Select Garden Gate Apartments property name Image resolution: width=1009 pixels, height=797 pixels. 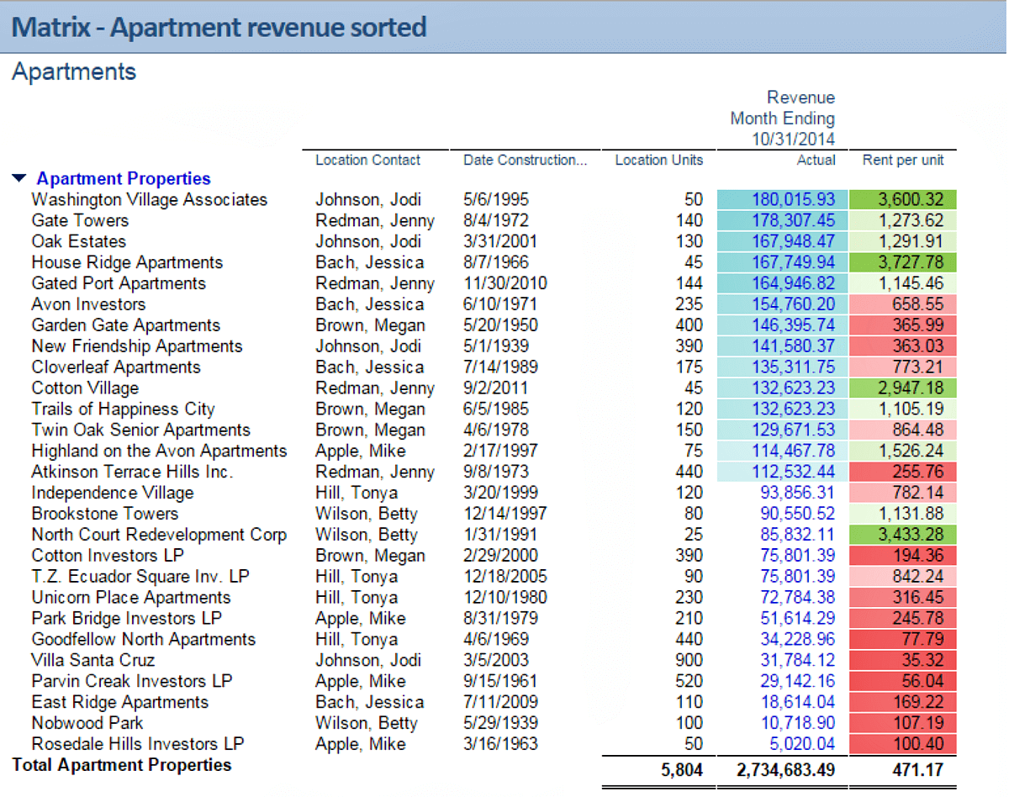(126, 325)
